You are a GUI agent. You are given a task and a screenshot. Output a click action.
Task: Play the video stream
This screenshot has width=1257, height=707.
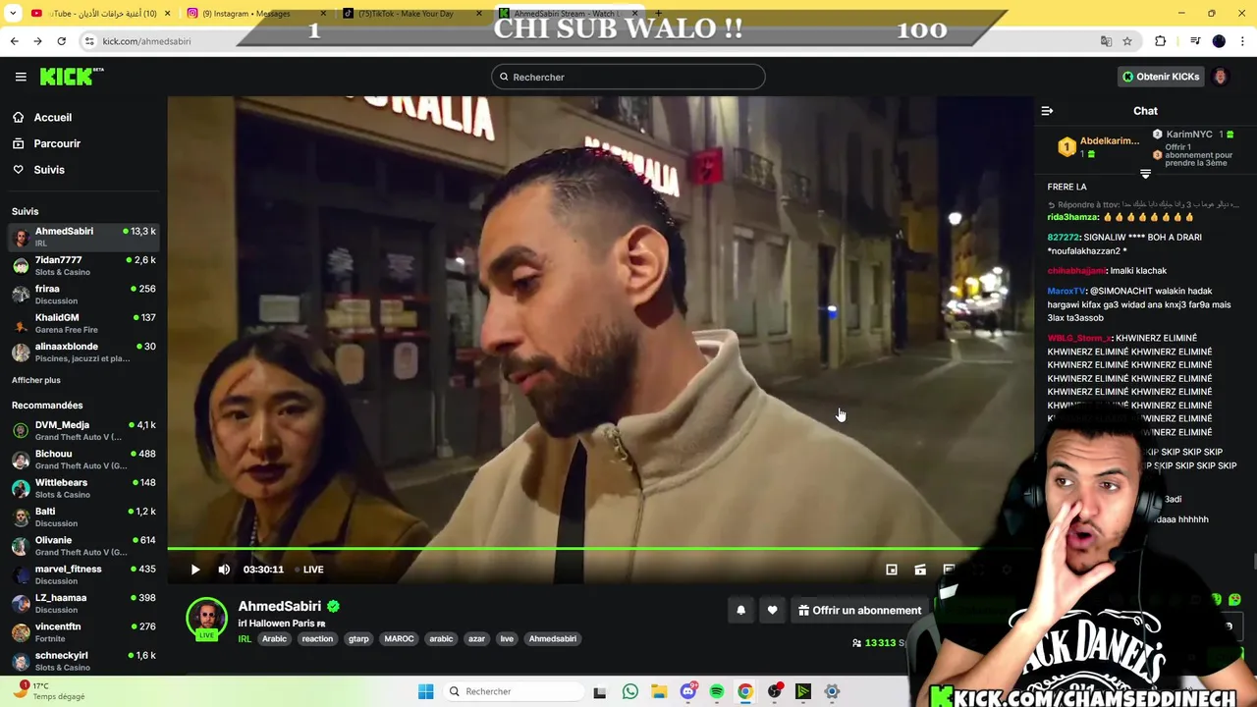195,570
